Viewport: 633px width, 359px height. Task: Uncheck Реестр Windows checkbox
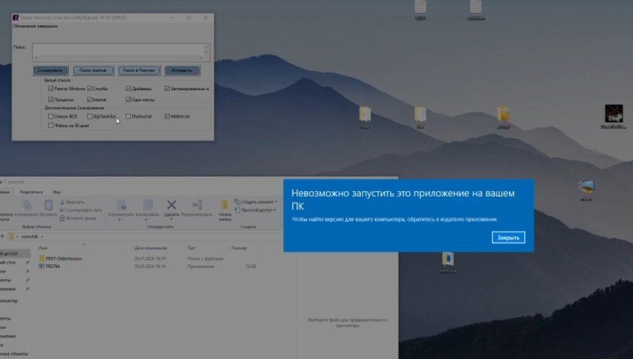click(51, 88)
